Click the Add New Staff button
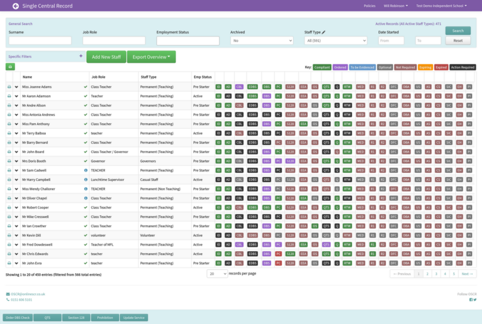This screenshot has height=324, width=482. 106,57
